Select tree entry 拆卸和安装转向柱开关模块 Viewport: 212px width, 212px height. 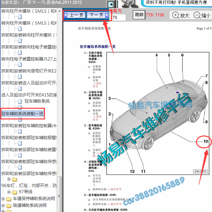29,35
